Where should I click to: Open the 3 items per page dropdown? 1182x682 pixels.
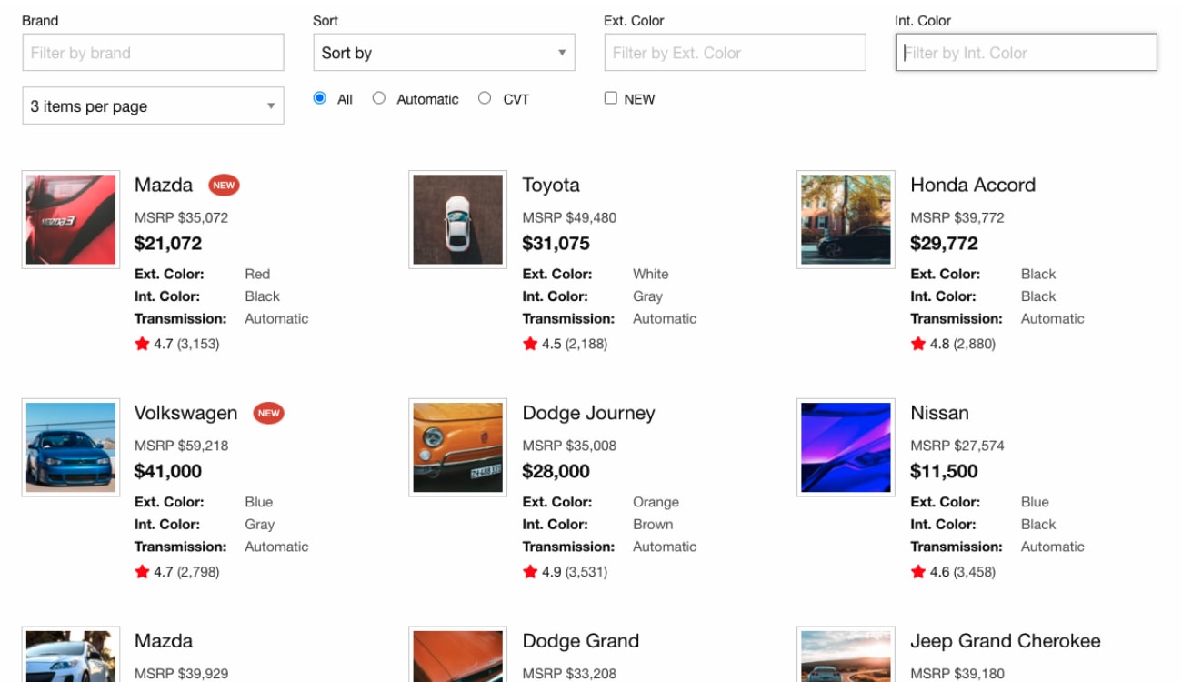pos(153,105)
